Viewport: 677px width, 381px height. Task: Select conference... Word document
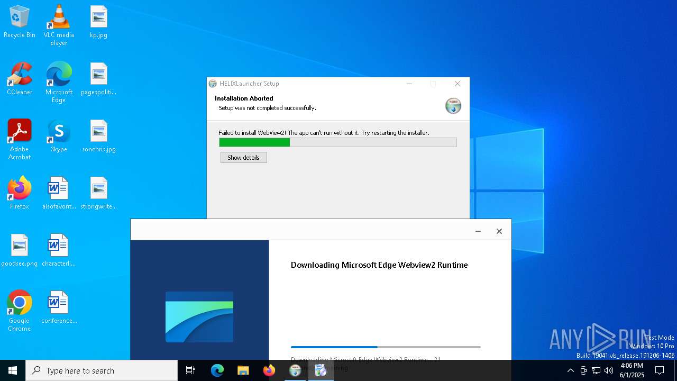point(59,307)
